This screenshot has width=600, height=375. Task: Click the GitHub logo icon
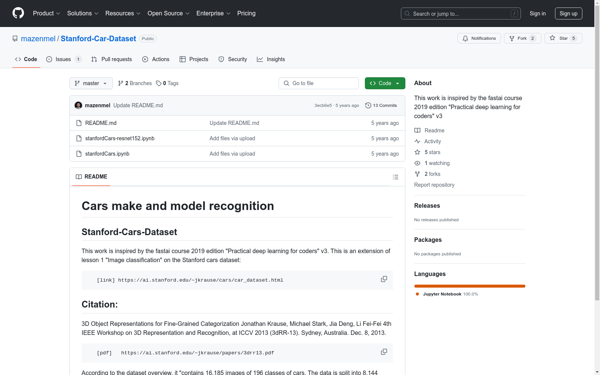pyautogui.click(x=18, y=13)
